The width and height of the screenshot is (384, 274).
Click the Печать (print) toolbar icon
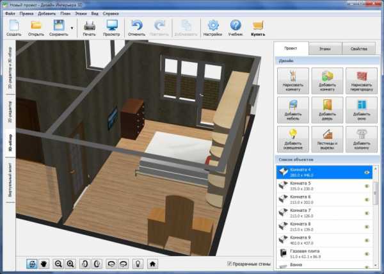[90, 29]
